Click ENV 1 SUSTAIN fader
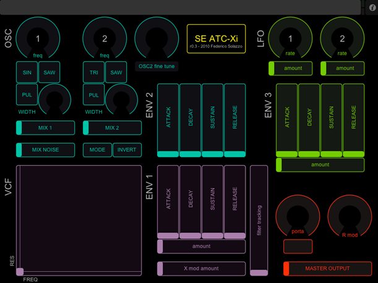 [x=212, y=202]
